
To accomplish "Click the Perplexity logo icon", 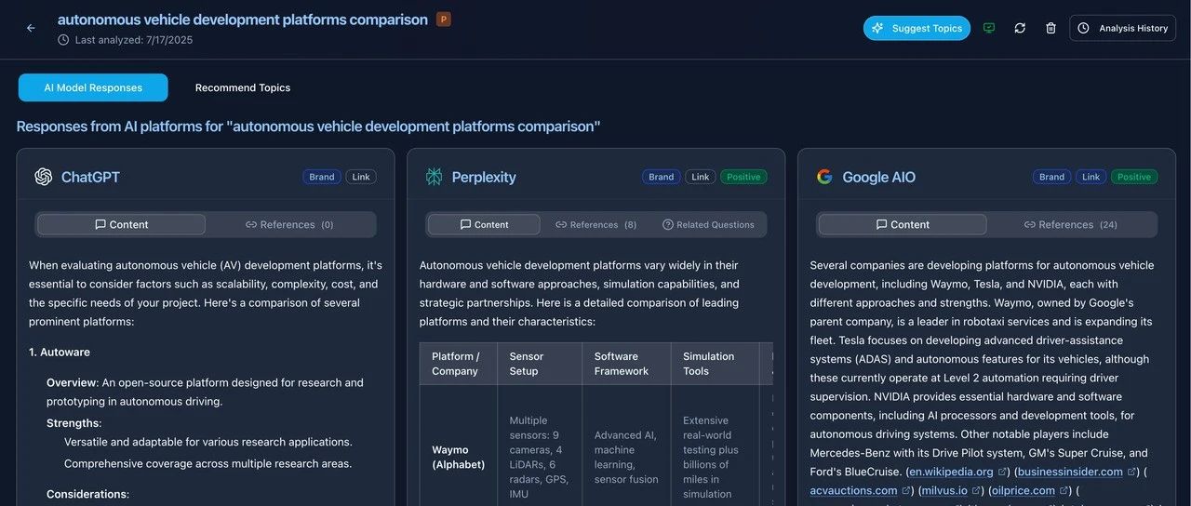I will pyautogui.click(x=434, y=177).
